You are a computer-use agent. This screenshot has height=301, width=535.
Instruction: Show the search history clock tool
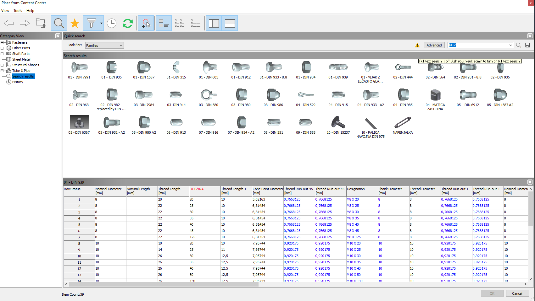click(111, 23)
